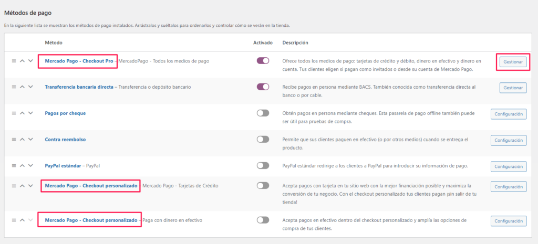Move Transferencia bancaria directa up with arrow
Screen dimensions: 538x244
pyautogui.click(x=22, y=87)
